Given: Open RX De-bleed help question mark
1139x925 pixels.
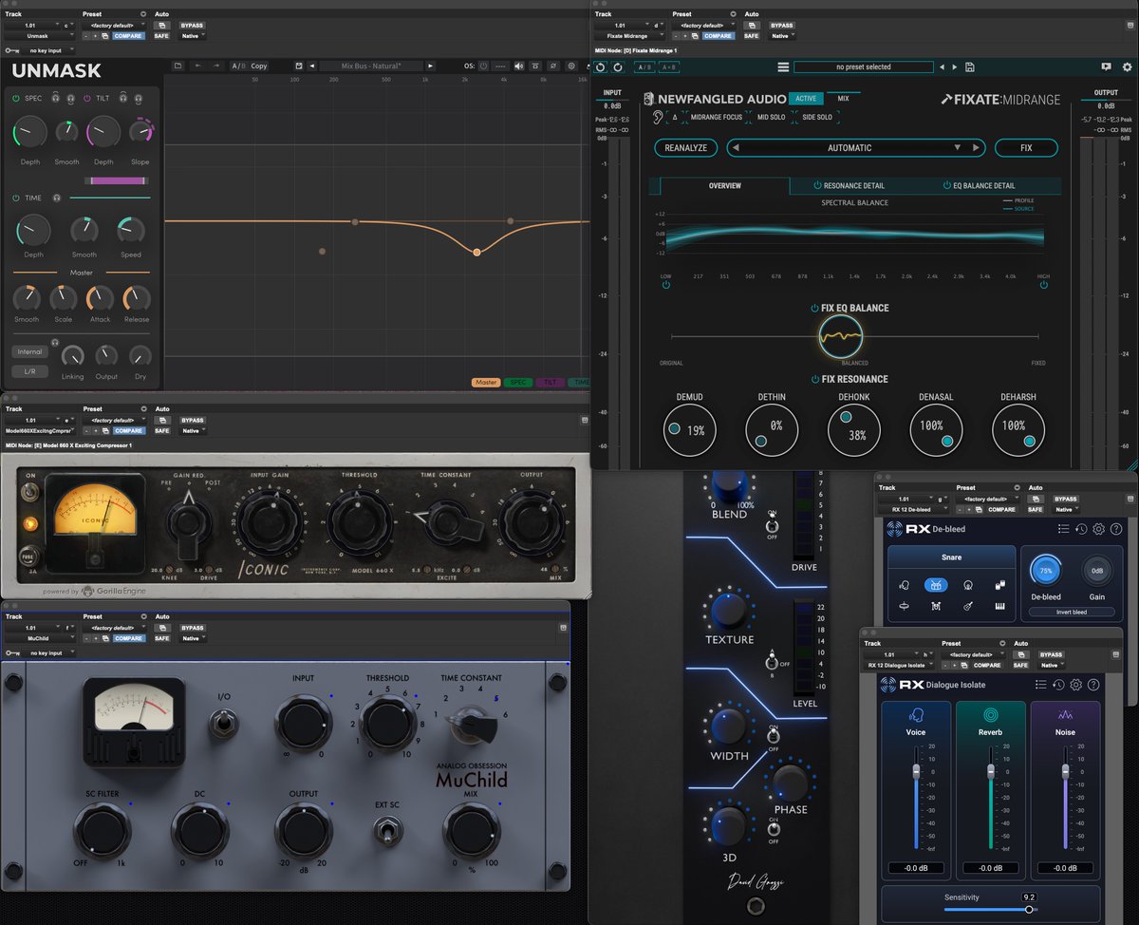Looking at the screenshot, I should [1116, 529].
